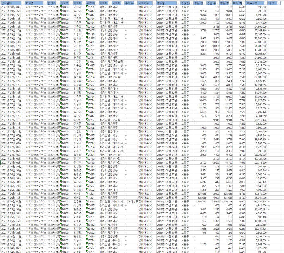Viewport: 284px width, 253px height.
Task: Click the amount cell 6,699,760
Action: pyautogui.click(x=257, y=15)
